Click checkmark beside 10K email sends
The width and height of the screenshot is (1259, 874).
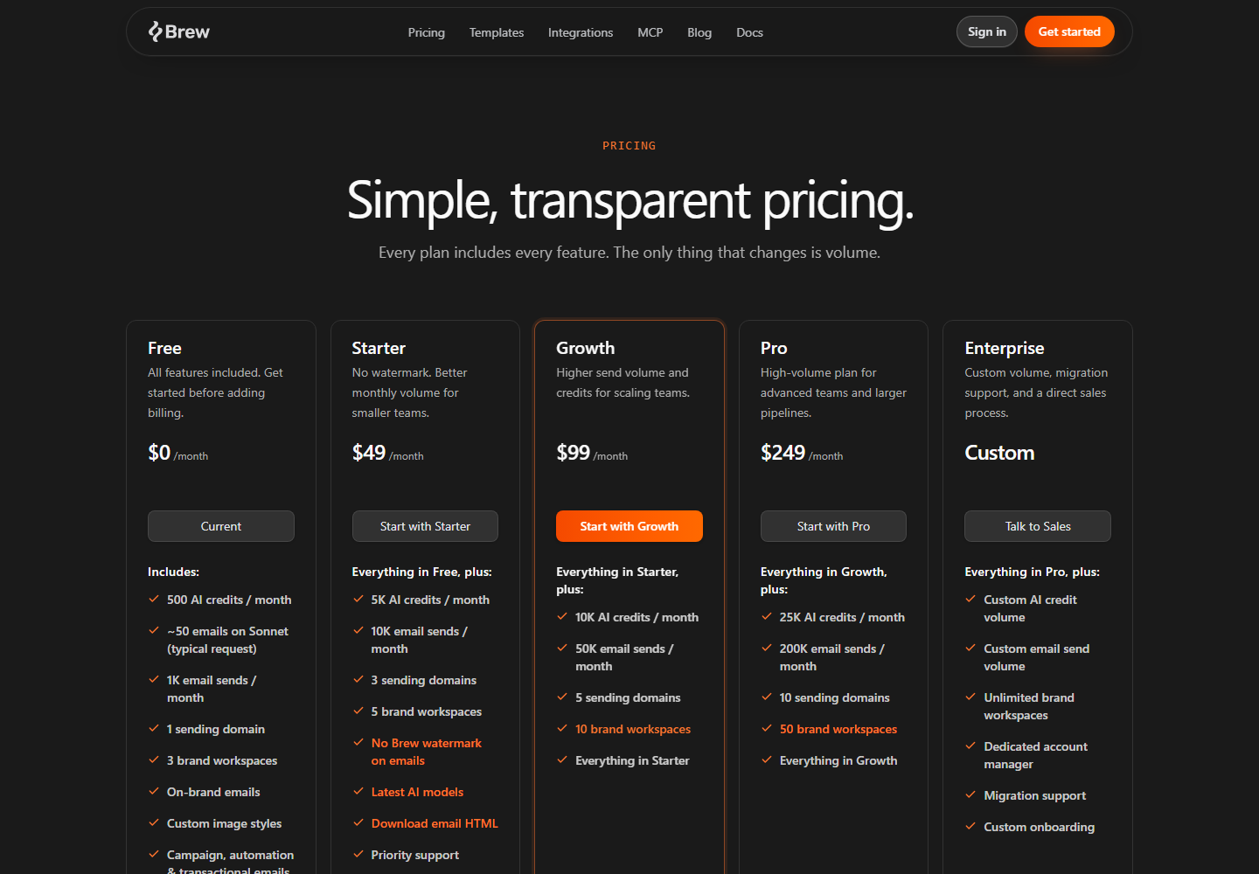(358, 631)
